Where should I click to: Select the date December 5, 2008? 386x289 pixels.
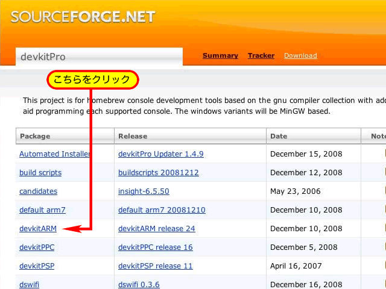click(x=304, y=247)
